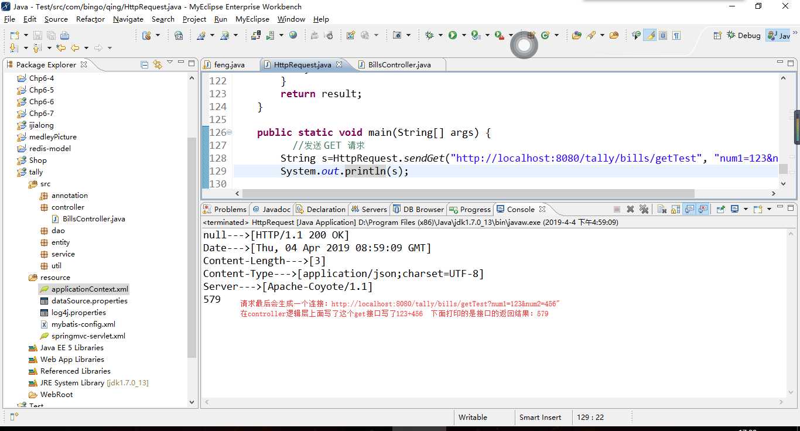Toggle Scroll Lock in Console
800x431 pixels.
click(675, 209)
